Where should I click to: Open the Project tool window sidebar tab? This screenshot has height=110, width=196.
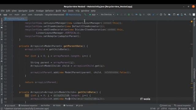[2, 23]
